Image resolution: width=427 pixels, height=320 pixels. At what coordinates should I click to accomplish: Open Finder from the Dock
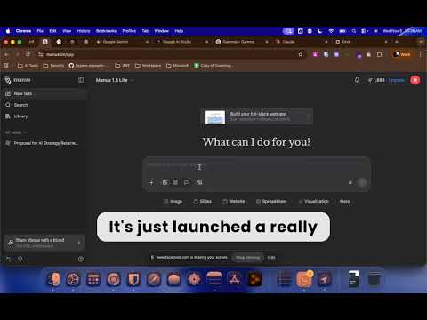(53, 279)
